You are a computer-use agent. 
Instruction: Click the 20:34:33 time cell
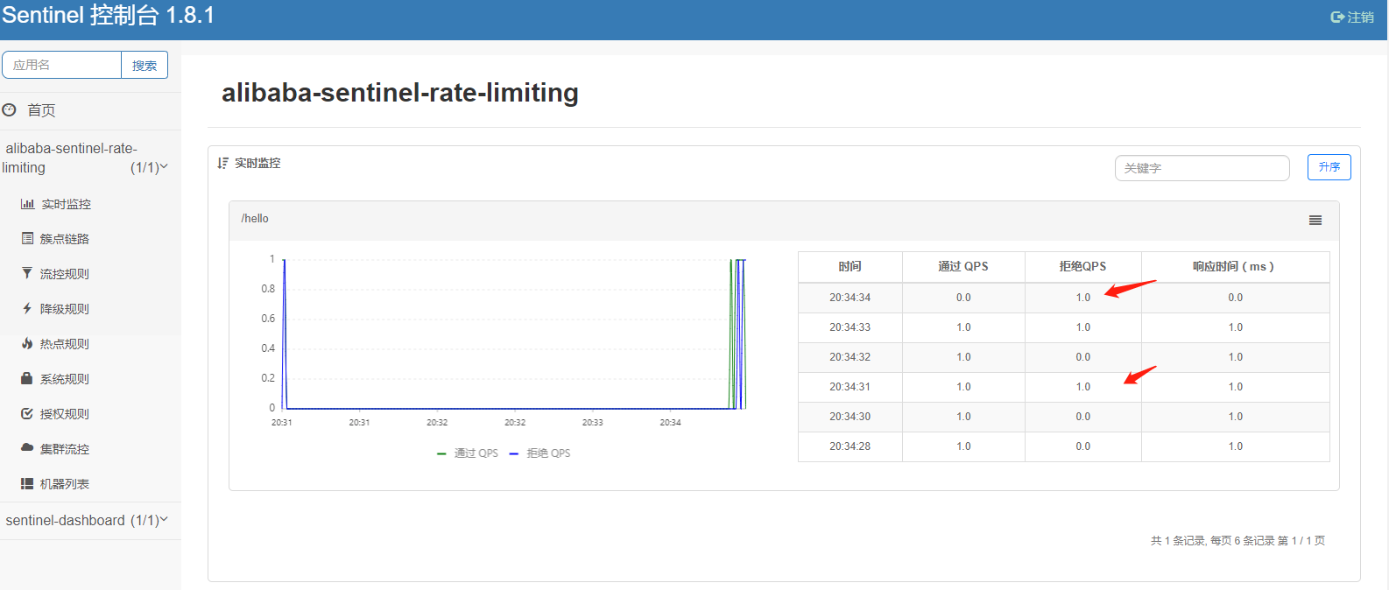point(850,327)
